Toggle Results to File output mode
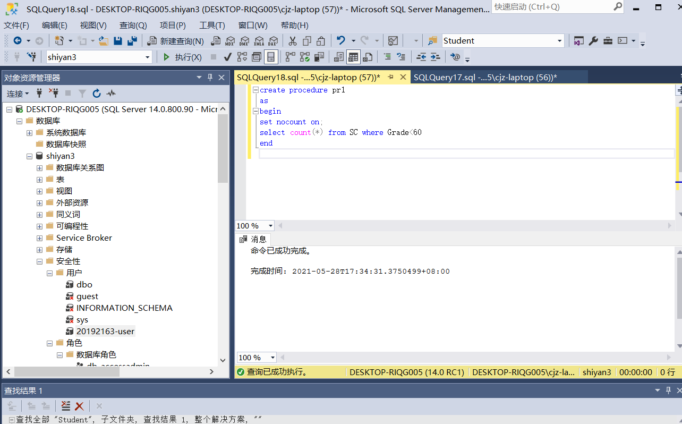 367,57
